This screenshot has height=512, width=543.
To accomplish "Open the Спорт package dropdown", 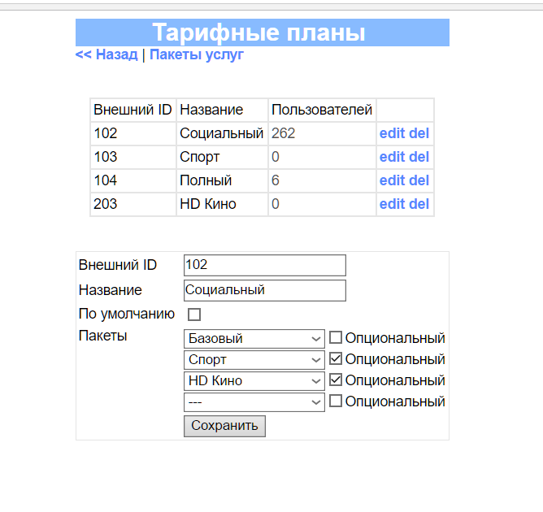I will tap(254, 359).
